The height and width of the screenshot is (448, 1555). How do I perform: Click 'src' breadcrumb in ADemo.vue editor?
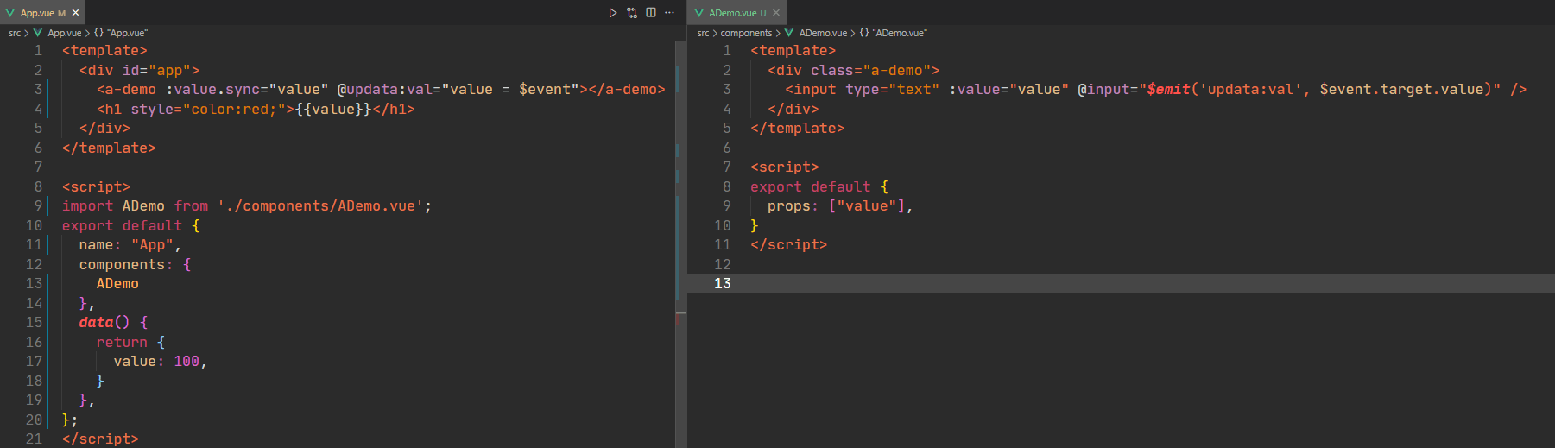point(703,33)
